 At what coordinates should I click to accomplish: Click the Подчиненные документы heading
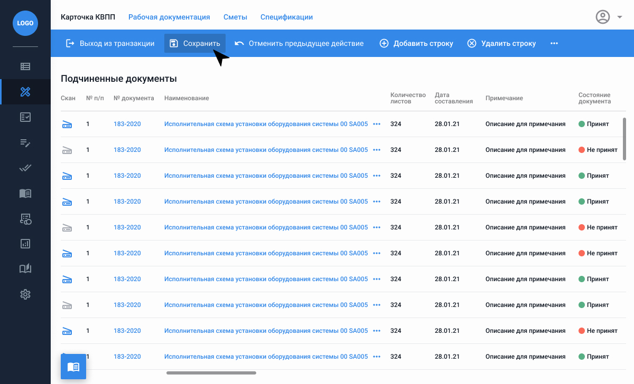coord(119,79)
